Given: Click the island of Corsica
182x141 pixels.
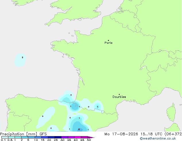Looking at the screenshot, I should pyautogui.click(x=171, y=113).
